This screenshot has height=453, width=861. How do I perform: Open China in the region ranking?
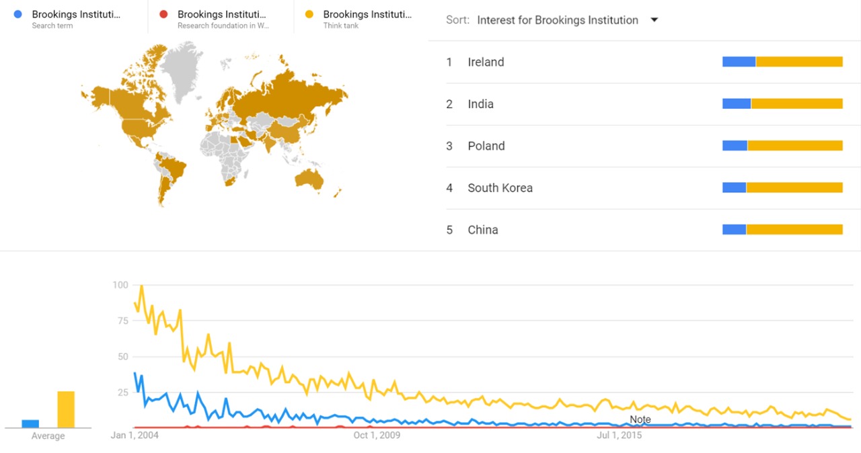(483, 230)
